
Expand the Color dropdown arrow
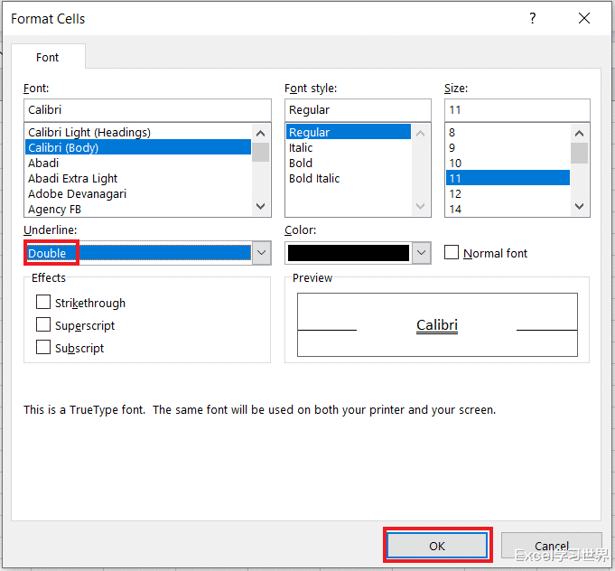[x=422, y=254]
